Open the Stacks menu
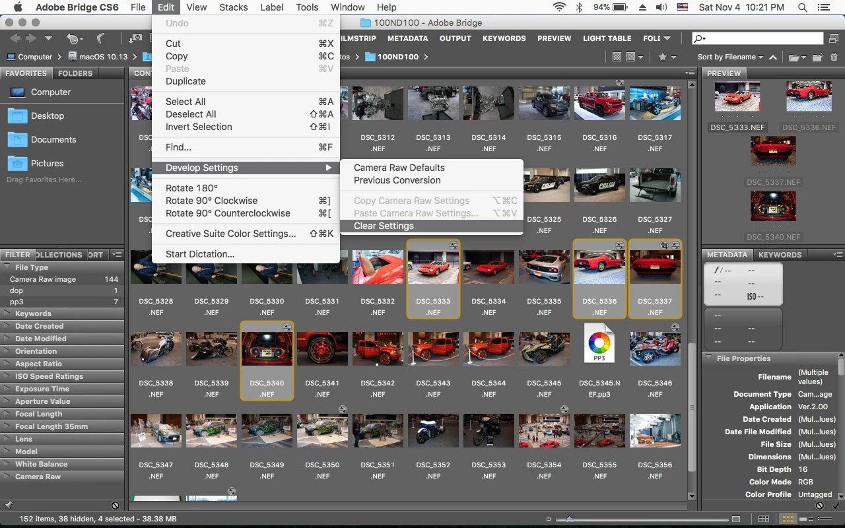This screenshot has width=845, height=528. (233, 7)
